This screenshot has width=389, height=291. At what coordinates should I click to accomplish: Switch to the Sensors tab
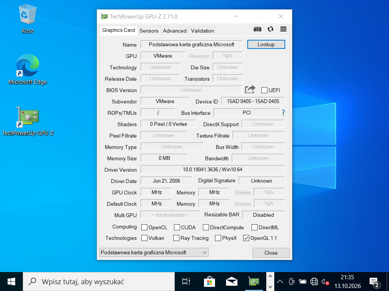pos(149,31)
